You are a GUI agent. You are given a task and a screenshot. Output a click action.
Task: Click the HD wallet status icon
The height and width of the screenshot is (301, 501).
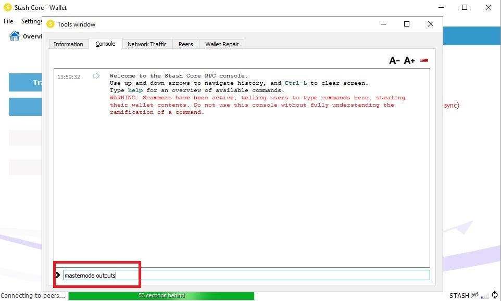475,295
